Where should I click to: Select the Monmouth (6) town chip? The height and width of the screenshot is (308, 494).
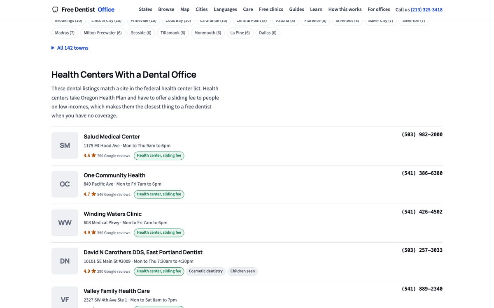click(208, 33)
